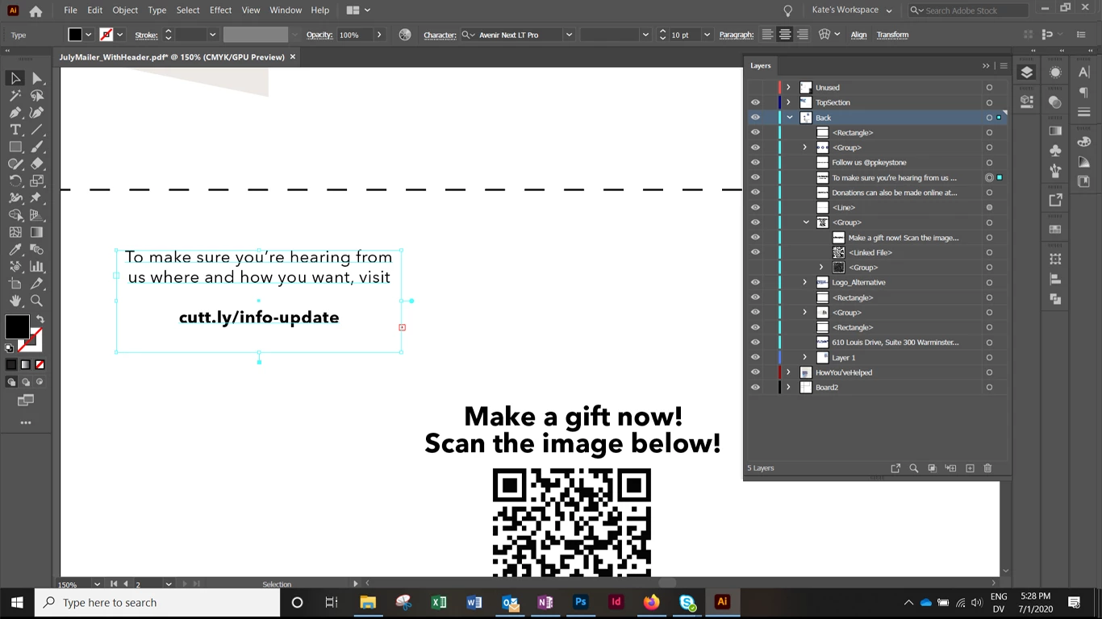Screen dimensions: 1102x619
Task: Open the Layers panel dock icon
Action: (x=1027, y=73)
